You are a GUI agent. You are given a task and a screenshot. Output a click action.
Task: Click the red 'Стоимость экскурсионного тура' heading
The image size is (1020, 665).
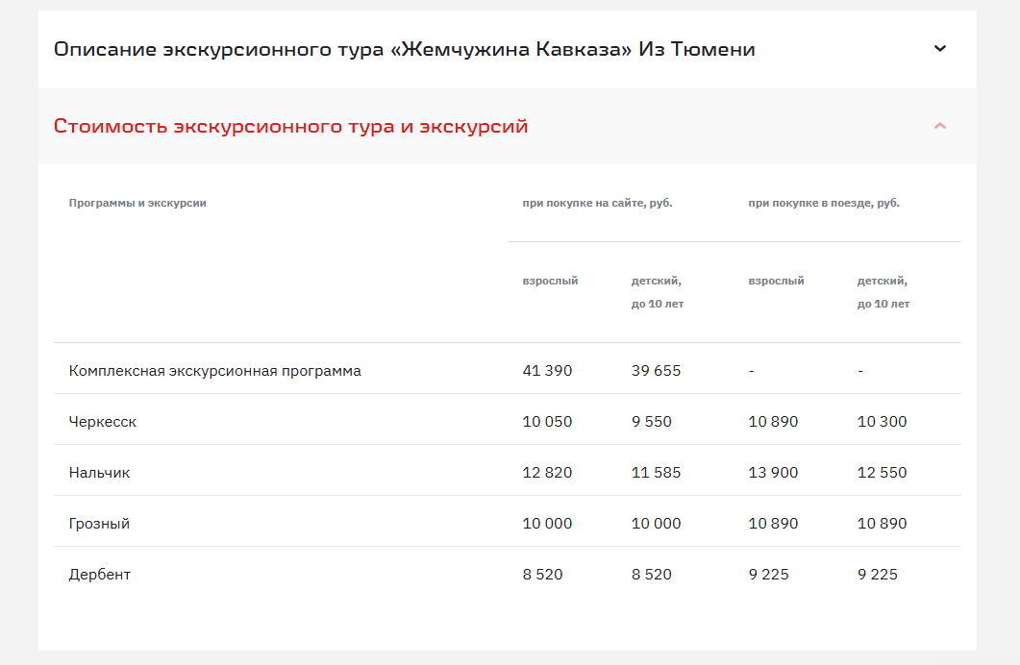coord(290,126)
